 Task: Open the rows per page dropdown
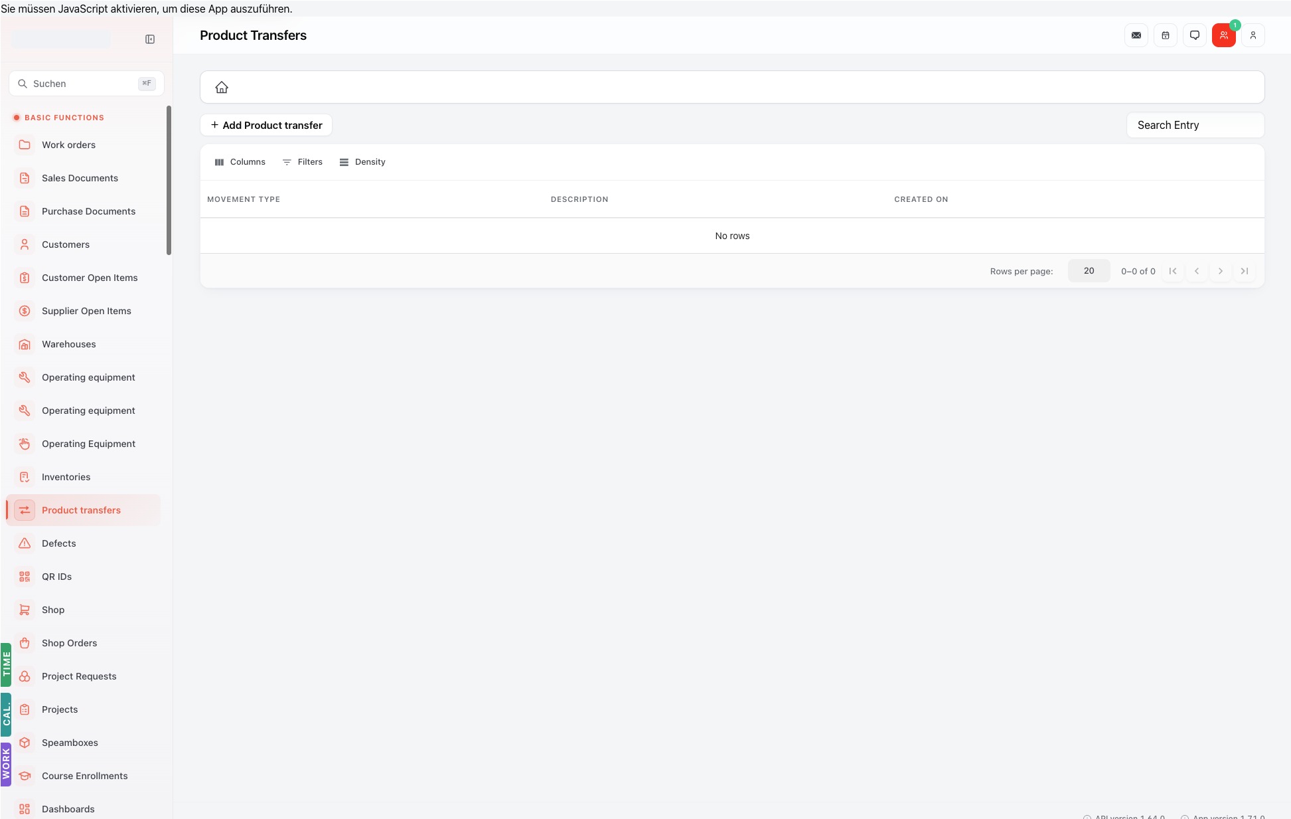click(x=1089, y=271)
